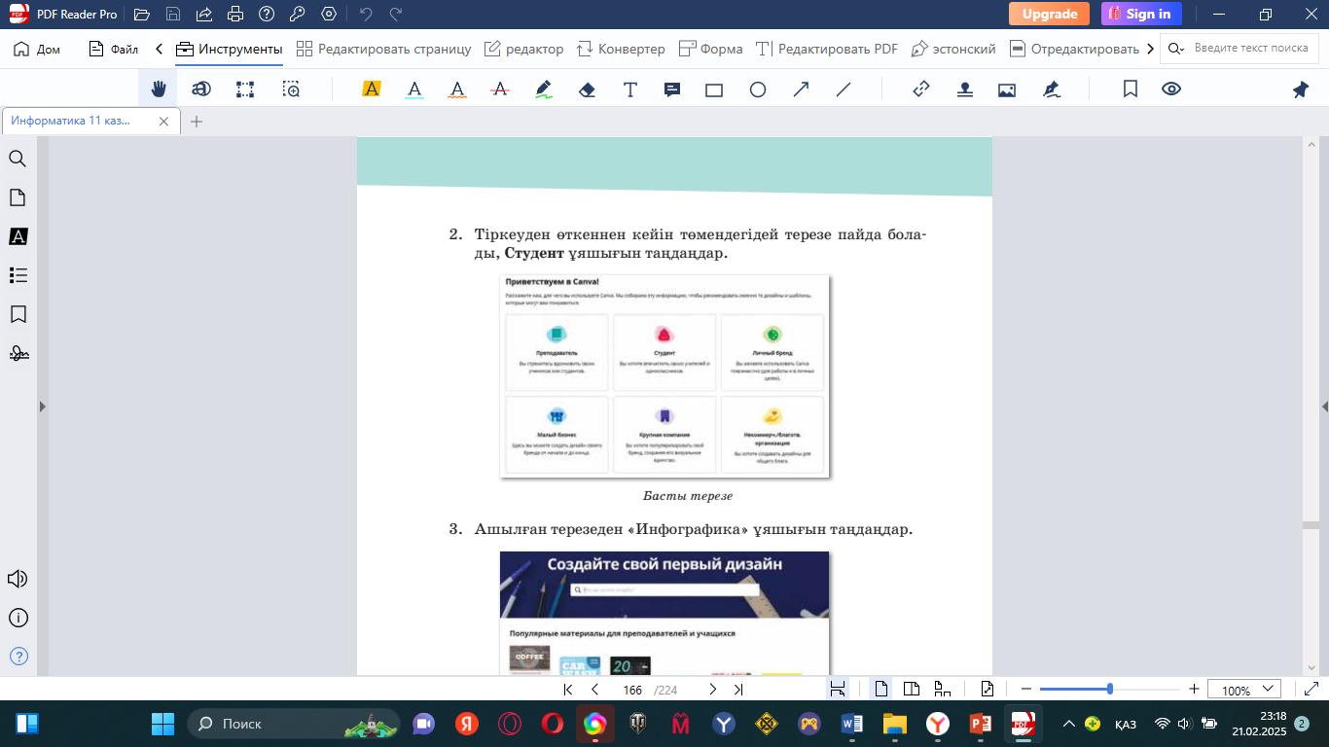1329x747 pixels.
Task: Select the text selection tool
Action: 201,89
